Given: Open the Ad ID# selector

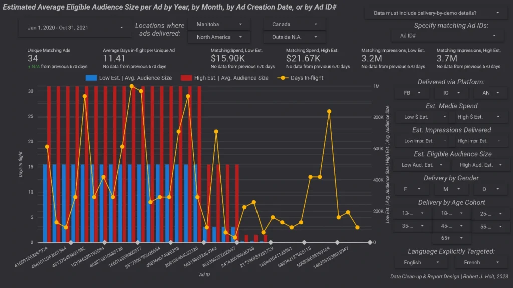Looking at the screenshot, I should pos(448,36).
